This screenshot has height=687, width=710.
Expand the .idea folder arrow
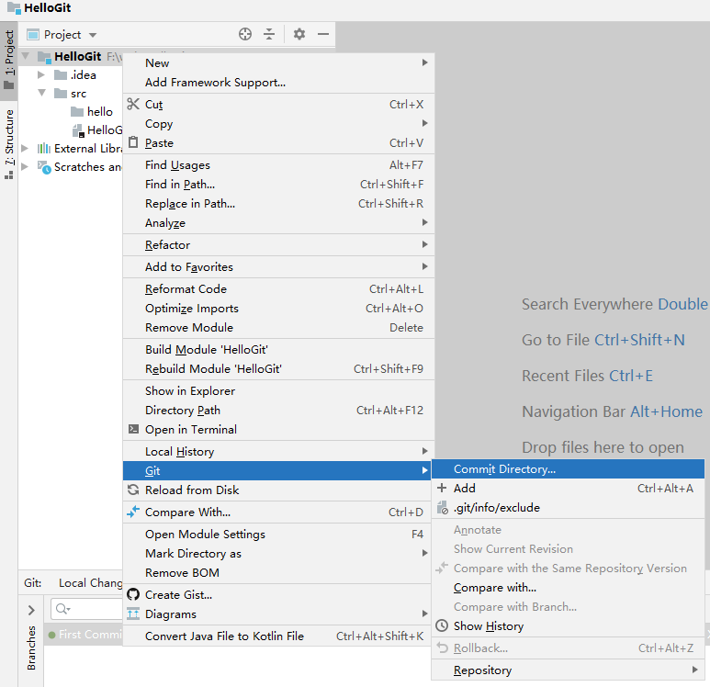(41, 74)
